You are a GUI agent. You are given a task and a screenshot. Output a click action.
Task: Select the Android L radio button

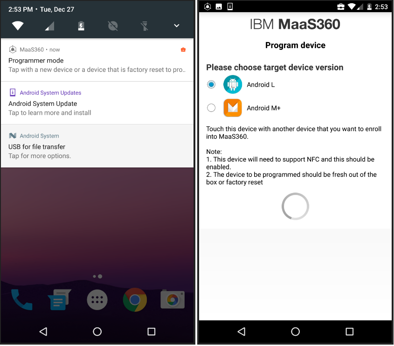(211, 84)
